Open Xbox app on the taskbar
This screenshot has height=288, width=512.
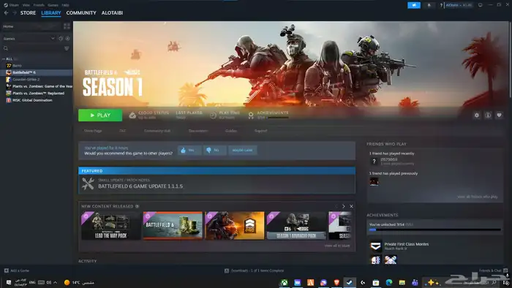click(x=285, y=282)
